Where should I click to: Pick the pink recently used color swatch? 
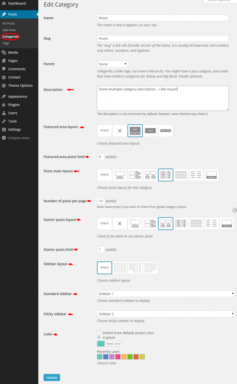click(x=118, y=357)
